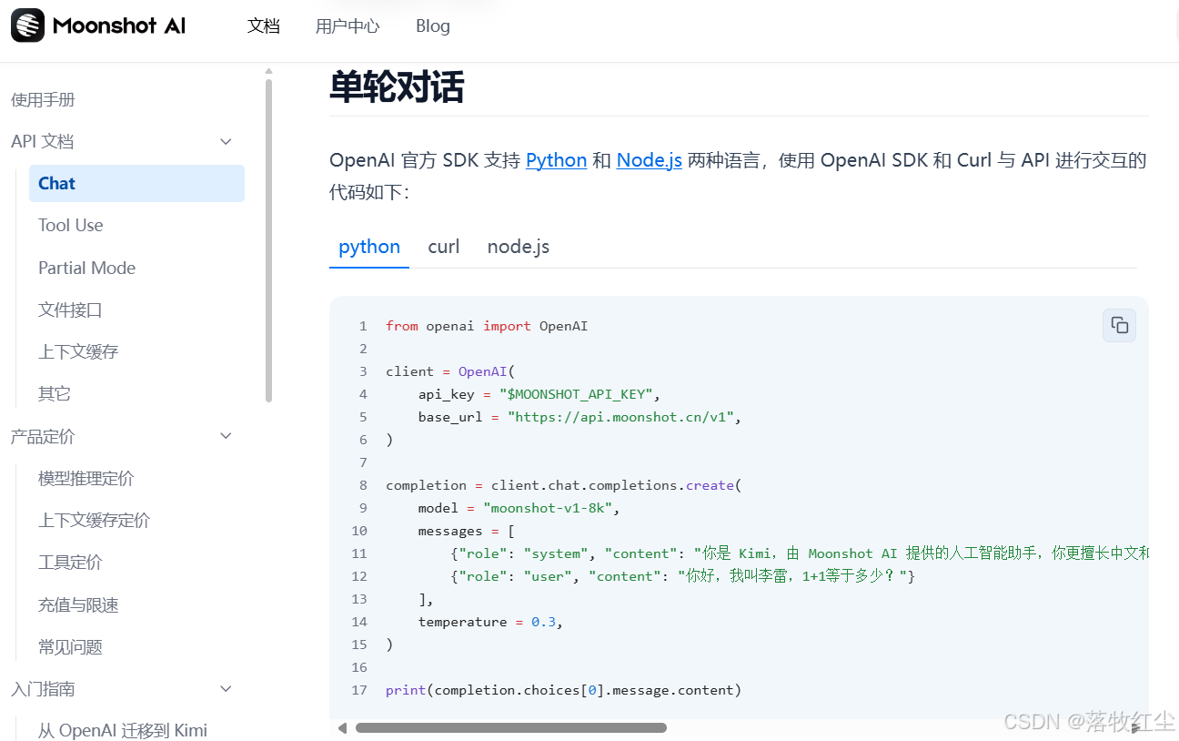The width and height of the screenshot is (1179, 741).
Task: Collapse the API 文档 section chevron
Action: pos(227,141)
